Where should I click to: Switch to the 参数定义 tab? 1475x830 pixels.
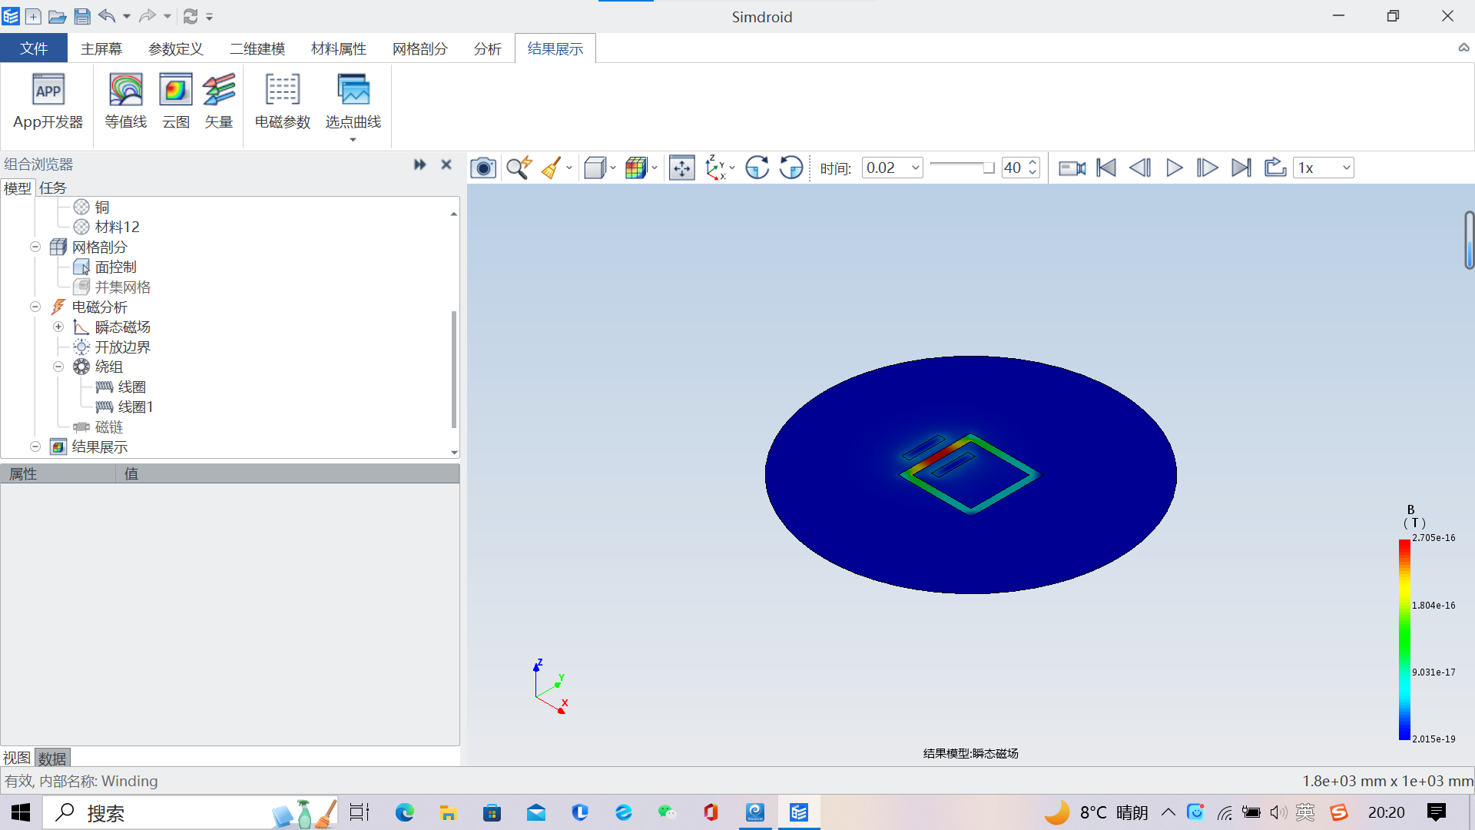(x=176, y=48)
